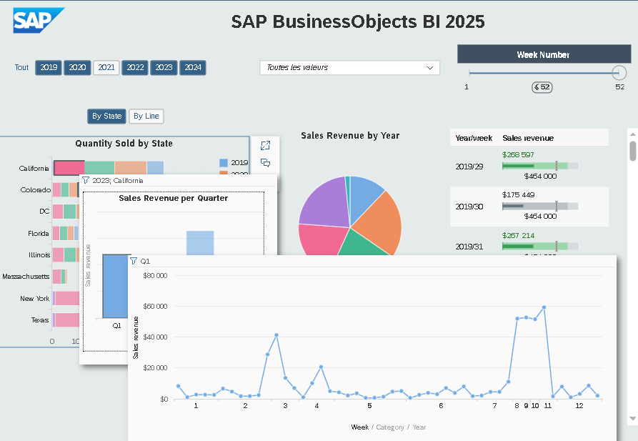Screen dimensions: 638x441
Task: Click the California axis label
Action: [x=34, y=168]
